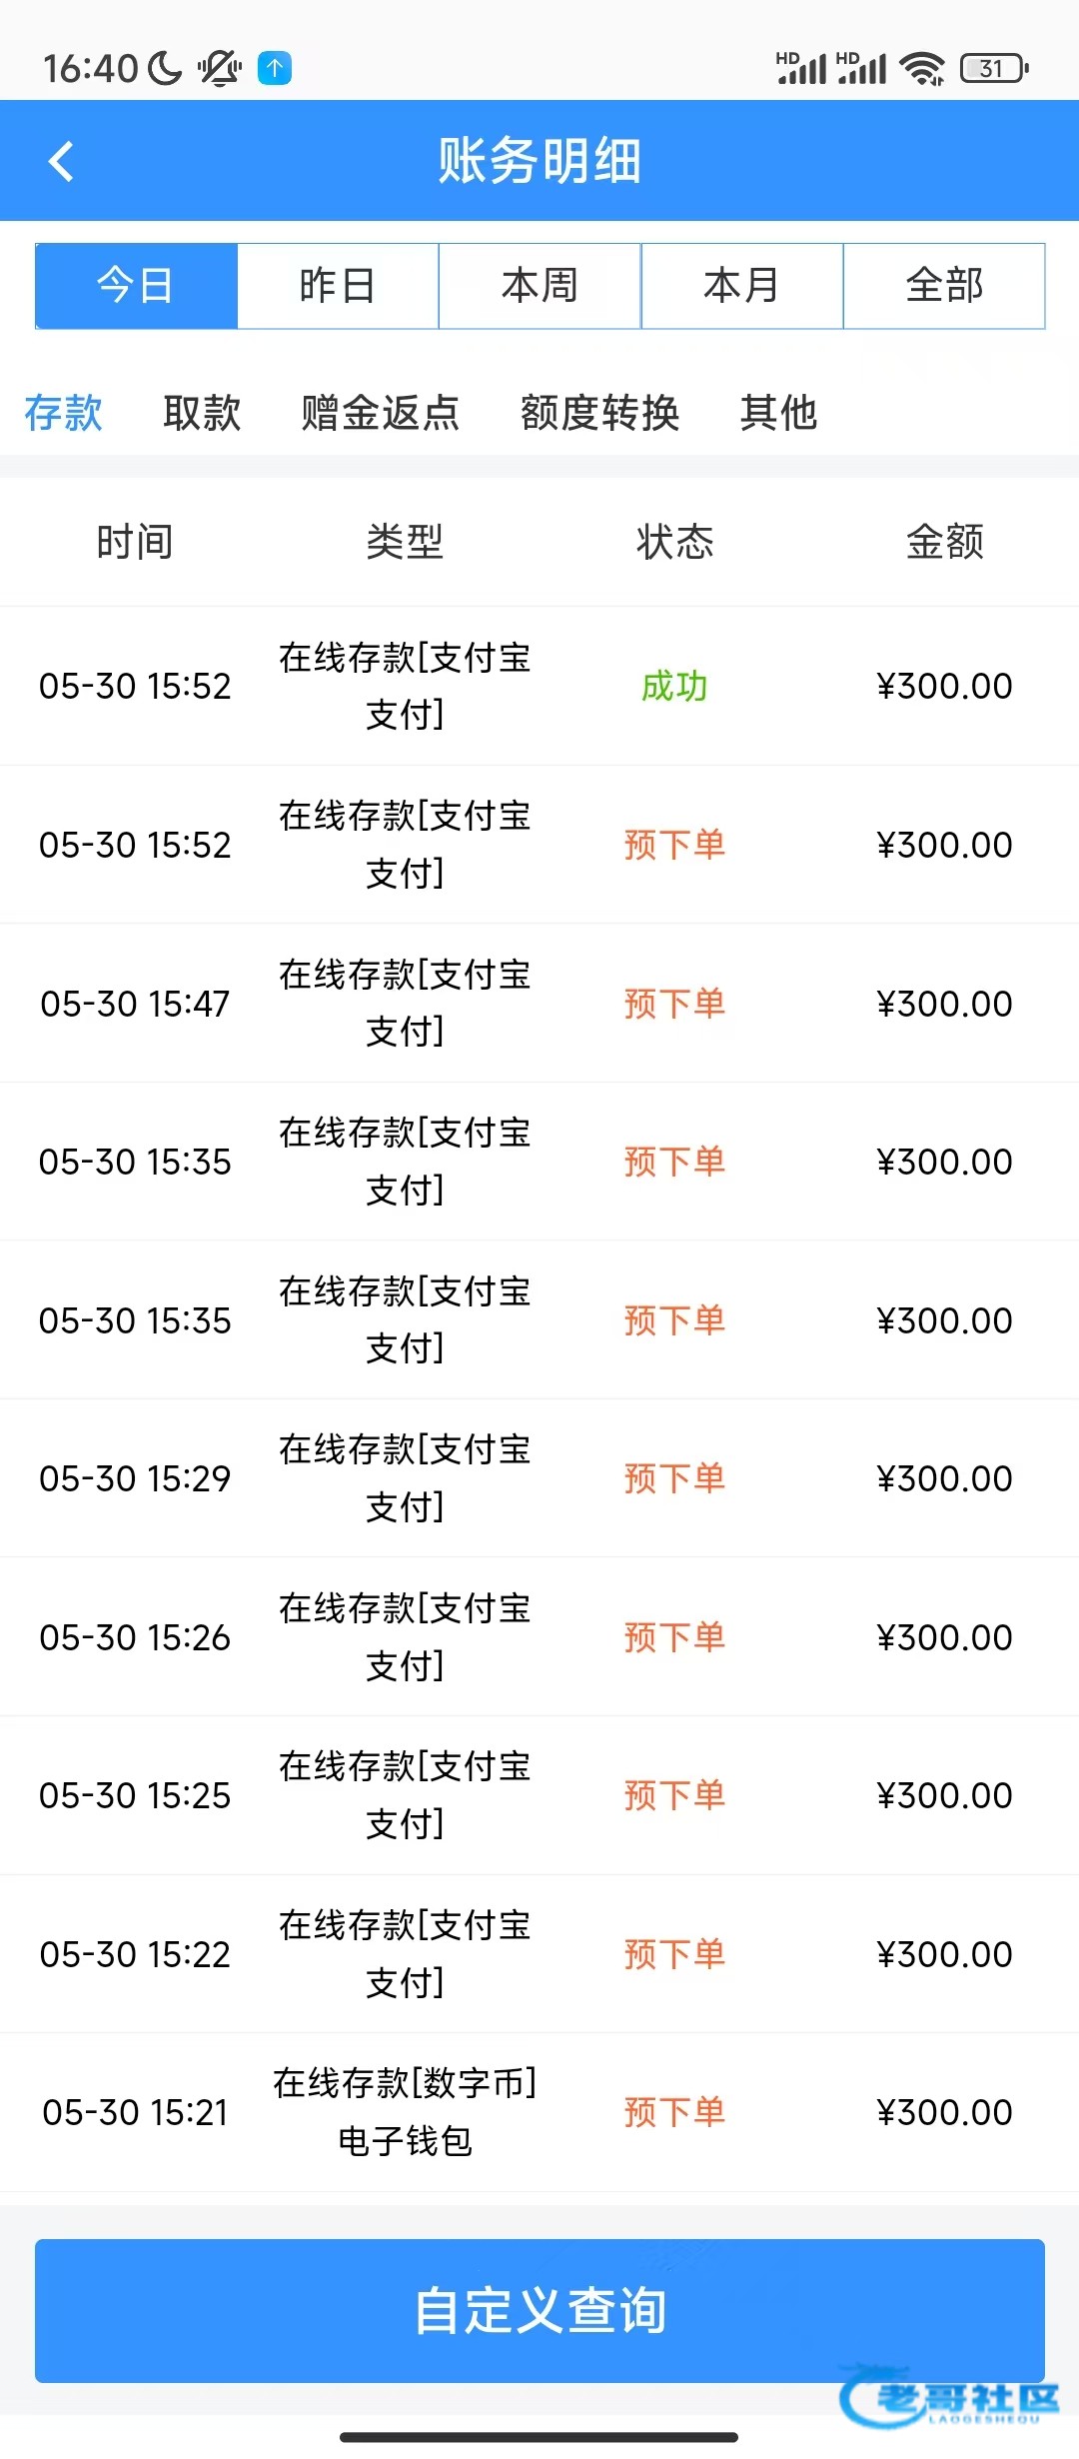
Task: Tap the muted bell notification icon
Action: (219, 68)
